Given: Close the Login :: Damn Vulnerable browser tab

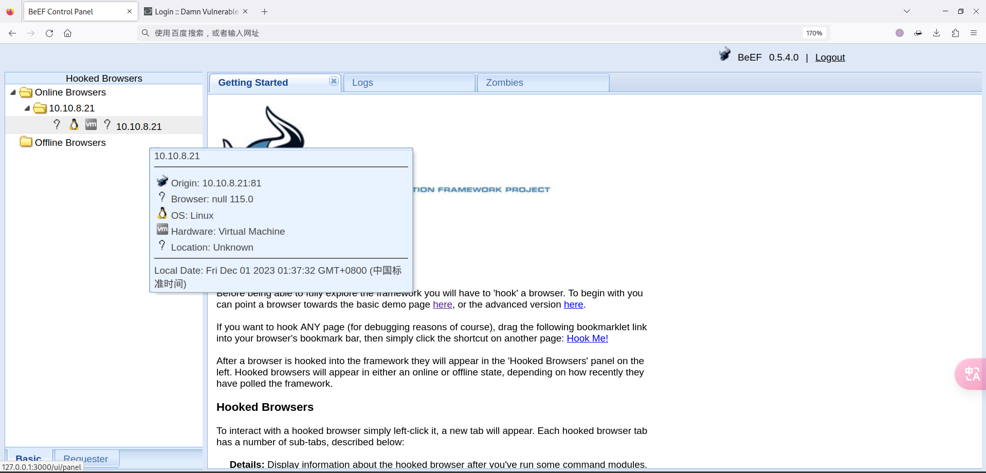Looking at the screenshot, I should (x=245, y=11).
